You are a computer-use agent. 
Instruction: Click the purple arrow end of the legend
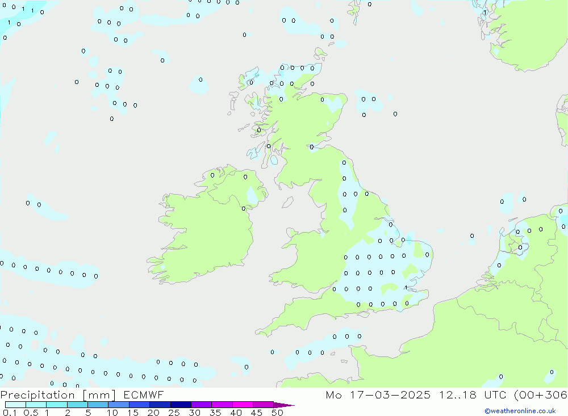[284, 405]
